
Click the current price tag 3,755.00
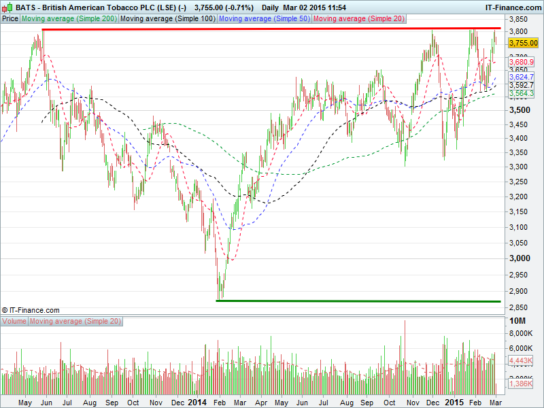(x=523, y=43)
